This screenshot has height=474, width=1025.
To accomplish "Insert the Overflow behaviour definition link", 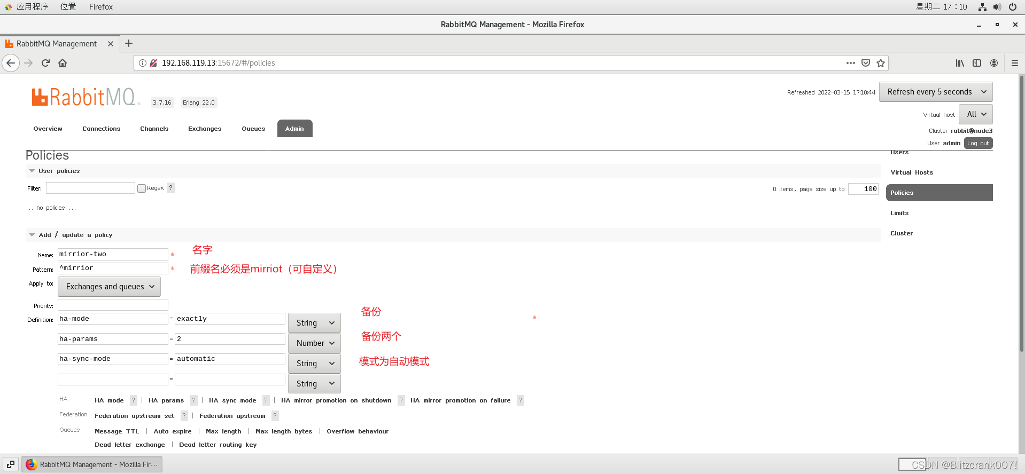I will point(358,431).
